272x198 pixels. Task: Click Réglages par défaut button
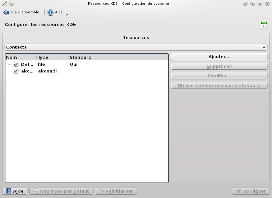[61, 191]
